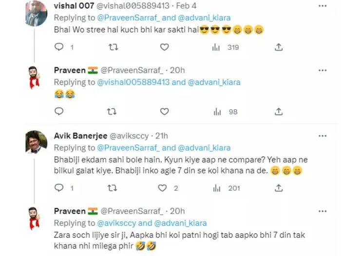
Task: Share vishal 007's tweet
Action: coord(279,47)
